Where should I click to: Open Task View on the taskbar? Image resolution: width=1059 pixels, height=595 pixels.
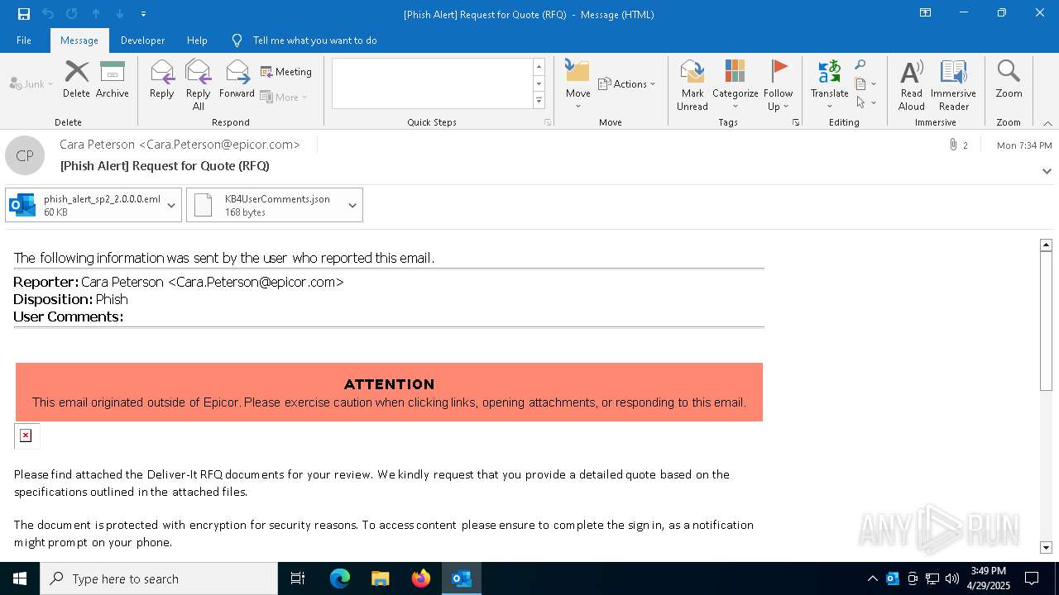(298, 578)
